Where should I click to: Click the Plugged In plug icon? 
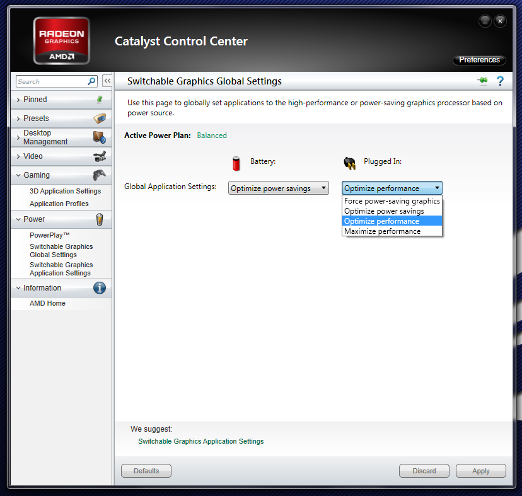[349, 163]
